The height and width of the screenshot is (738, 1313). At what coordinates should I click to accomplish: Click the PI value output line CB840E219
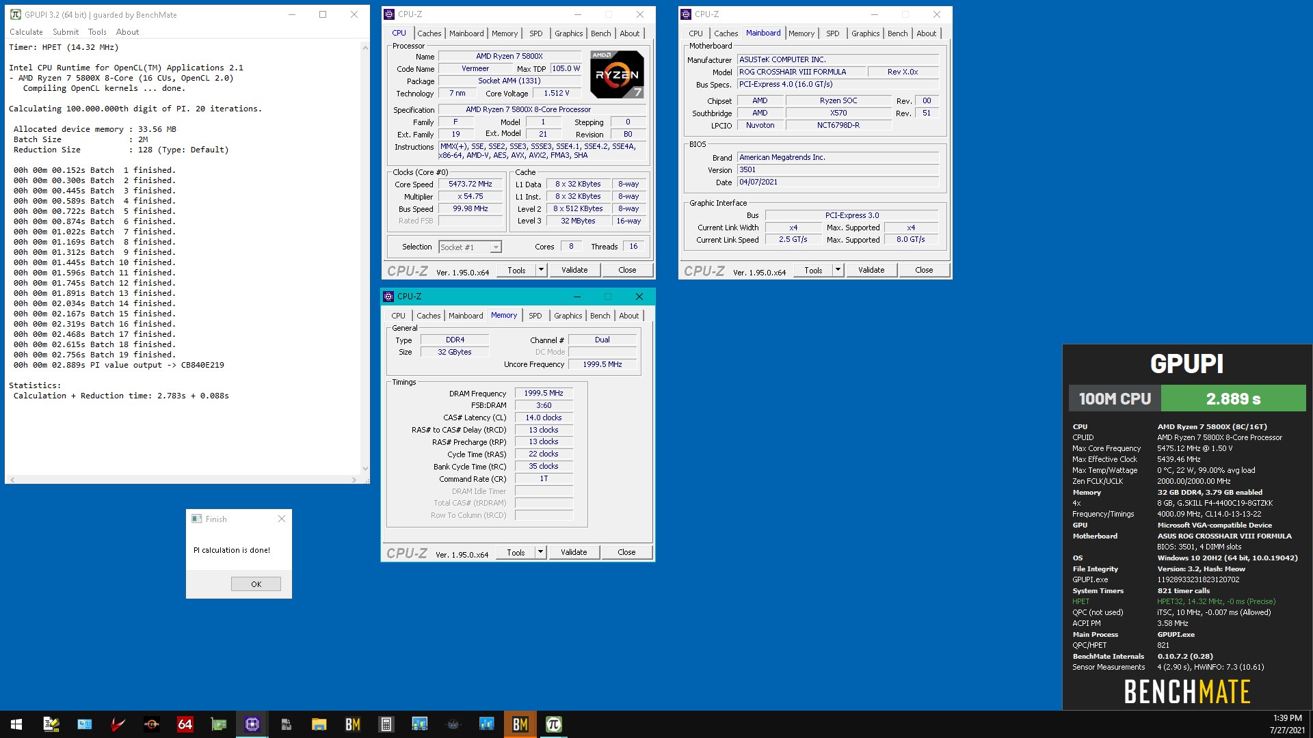coord(119,366)
